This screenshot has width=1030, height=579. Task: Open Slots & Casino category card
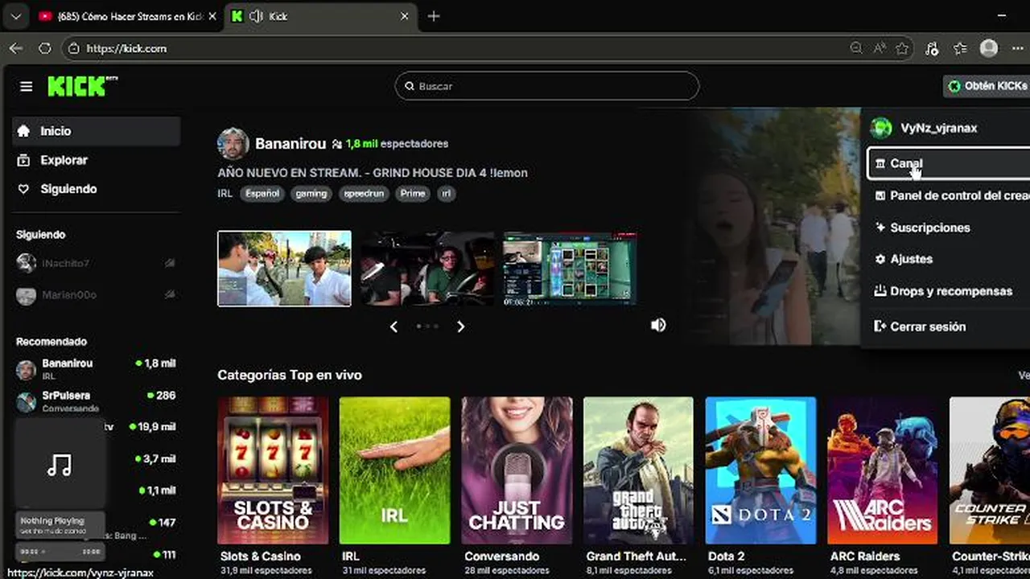click(273, 470)
